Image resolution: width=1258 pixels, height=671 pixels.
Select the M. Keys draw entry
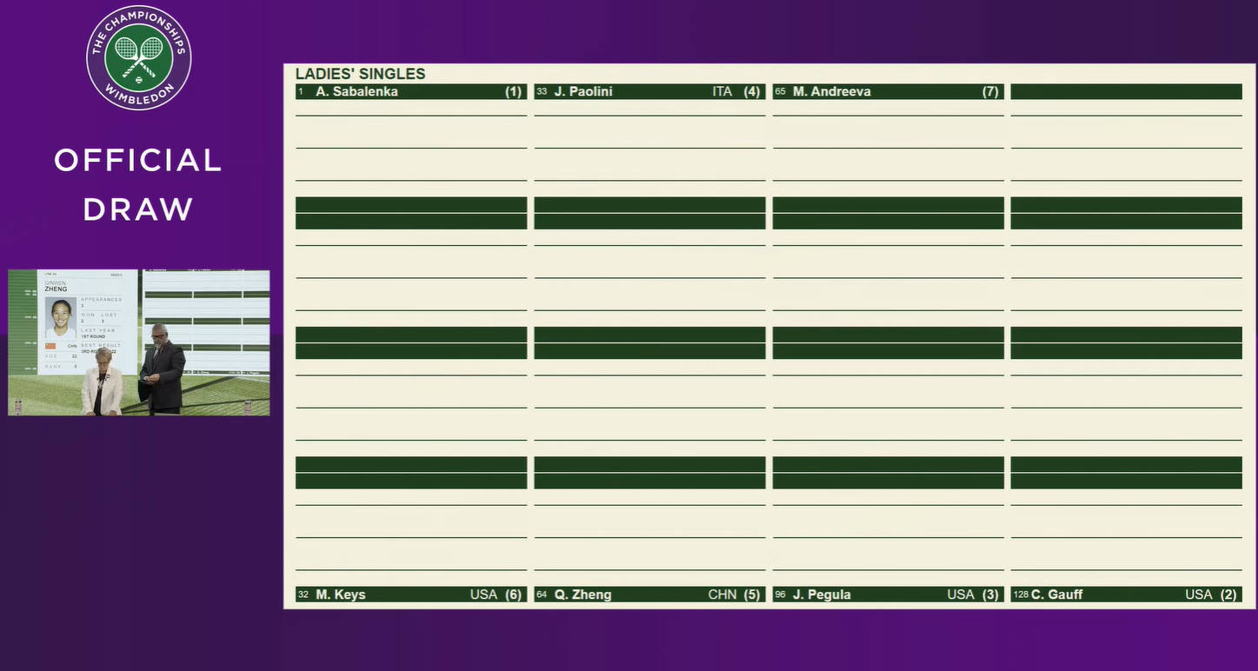pos(411,595)
